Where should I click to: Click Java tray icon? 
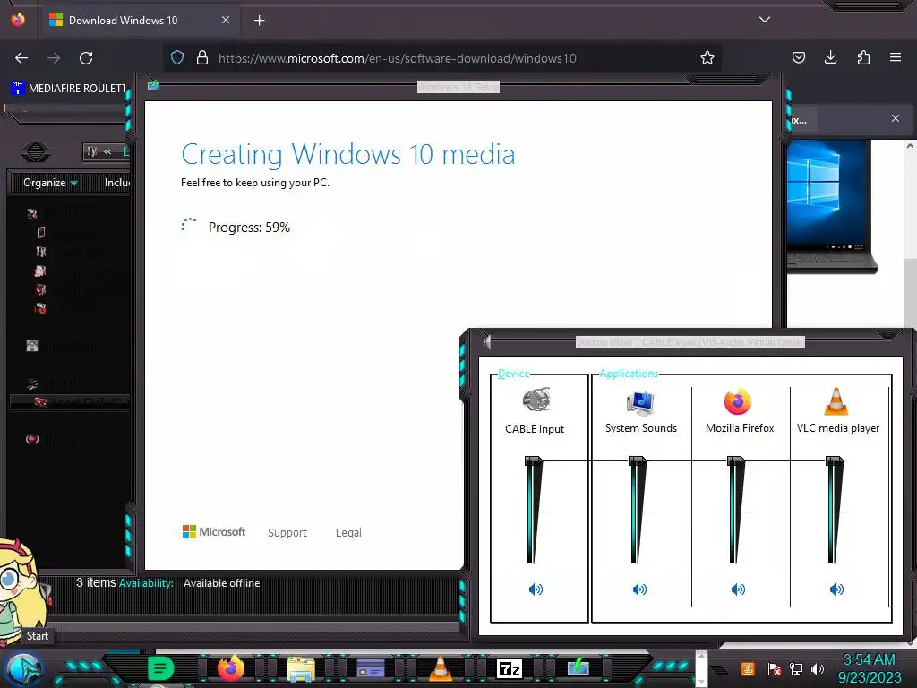(x=747, y=668)
